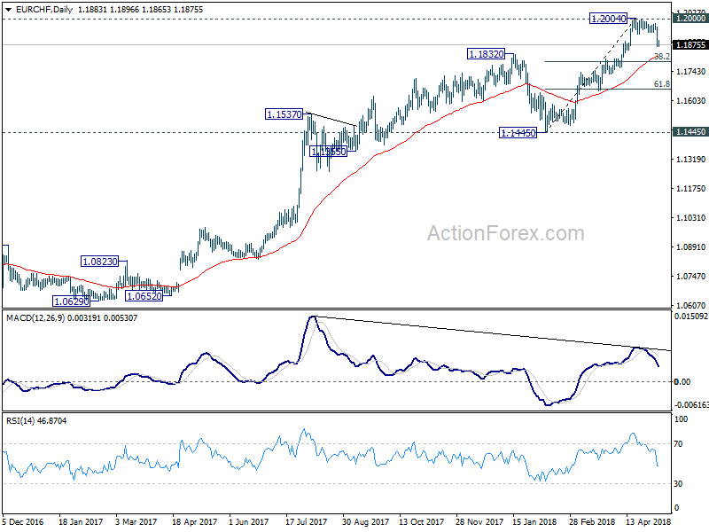Click the 1.08910 price axis value
The width and height of the screenshot is (709, 532).
pos(690,247)
